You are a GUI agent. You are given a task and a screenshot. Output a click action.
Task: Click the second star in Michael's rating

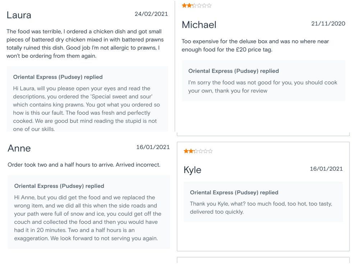point(189,5)
